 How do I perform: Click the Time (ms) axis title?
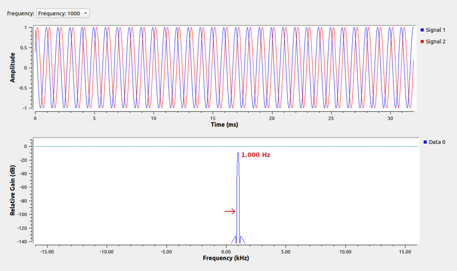point(224,124)
